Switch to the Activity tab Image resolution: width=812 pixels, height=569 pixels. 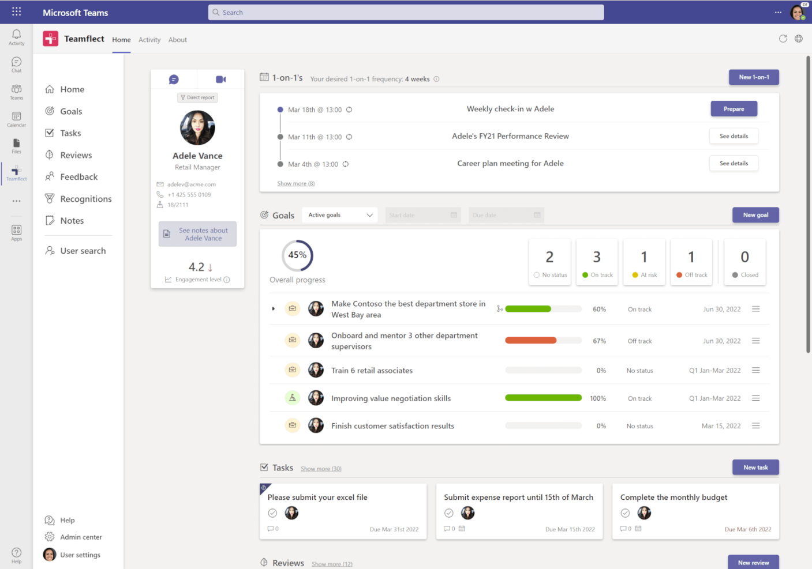click(x=149, y=40)
